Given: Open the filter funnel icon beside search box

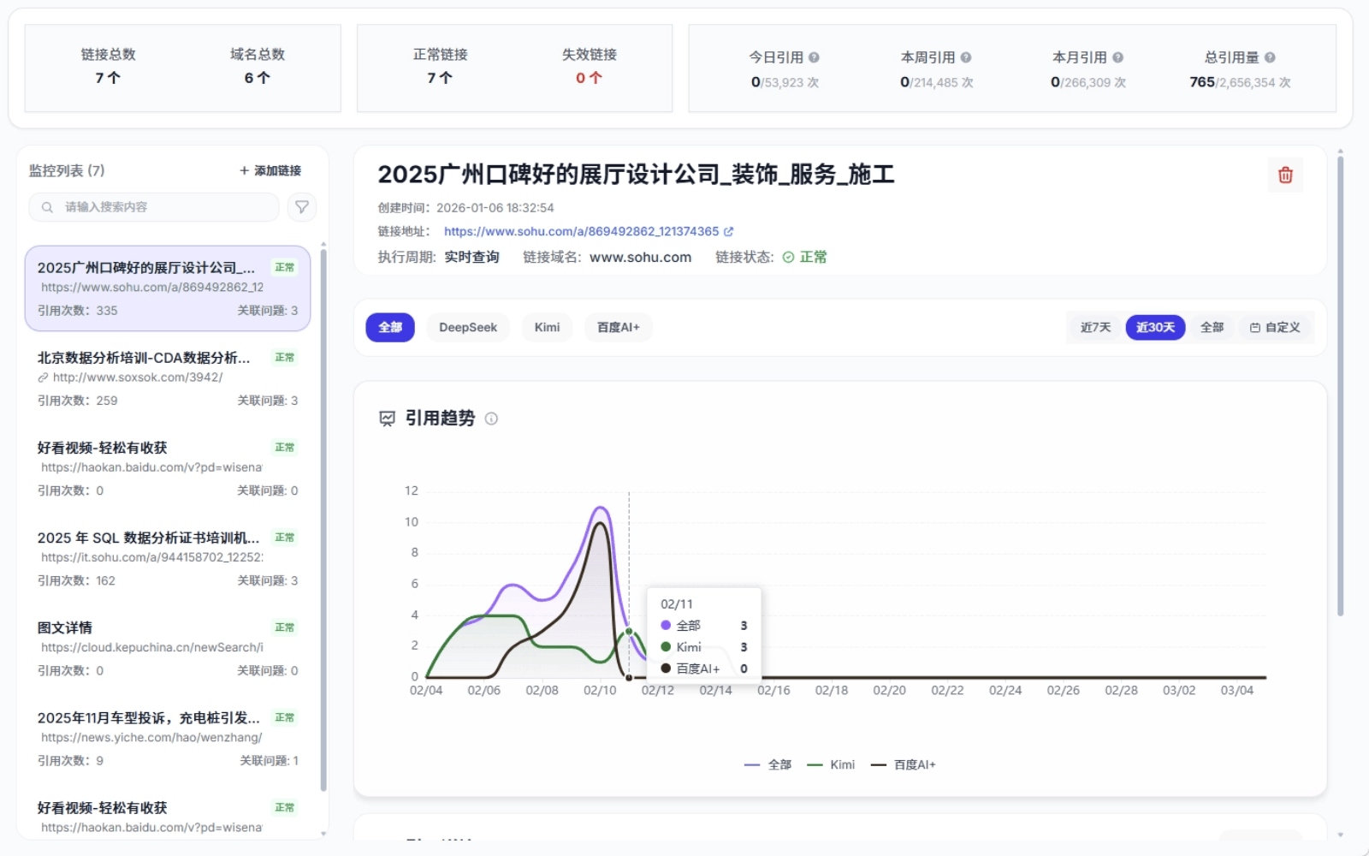Looking at the screenshot, I should click(x=301, y=206).
